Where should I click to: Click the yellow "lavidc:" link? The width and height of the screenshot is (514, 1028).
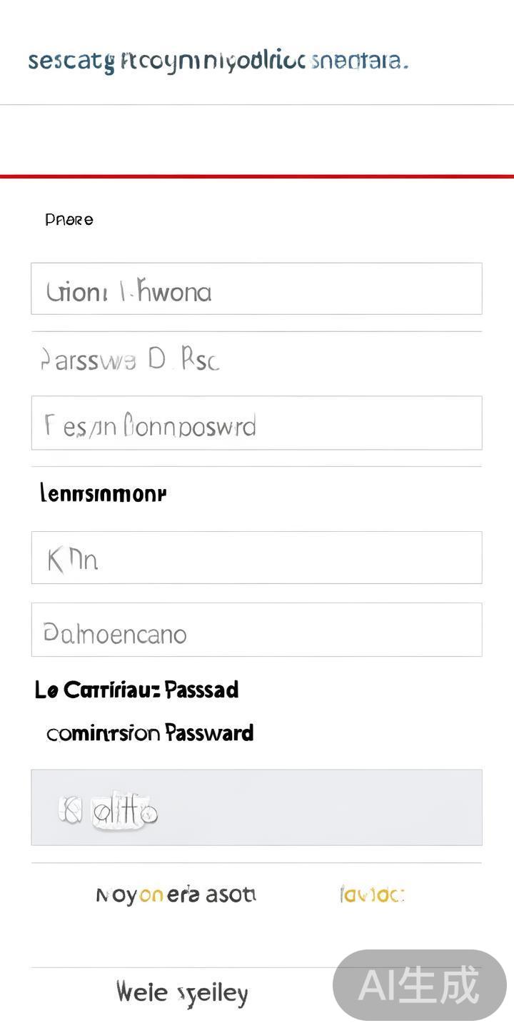[x=372, y=895]
